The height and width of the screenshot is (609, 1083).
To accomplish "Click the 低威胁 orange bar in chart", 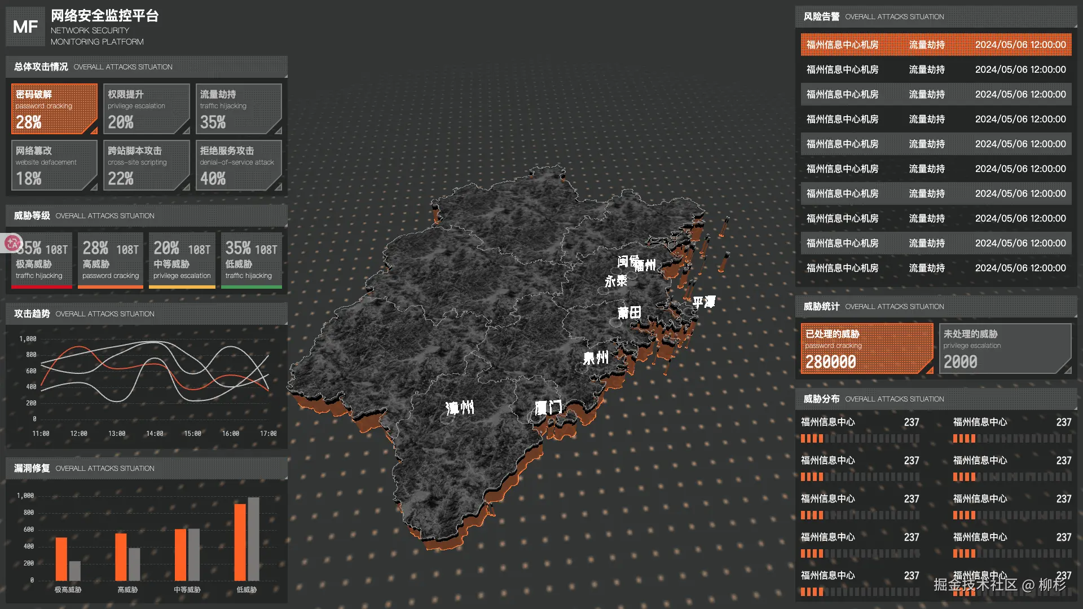I will [x=240, y=542].
